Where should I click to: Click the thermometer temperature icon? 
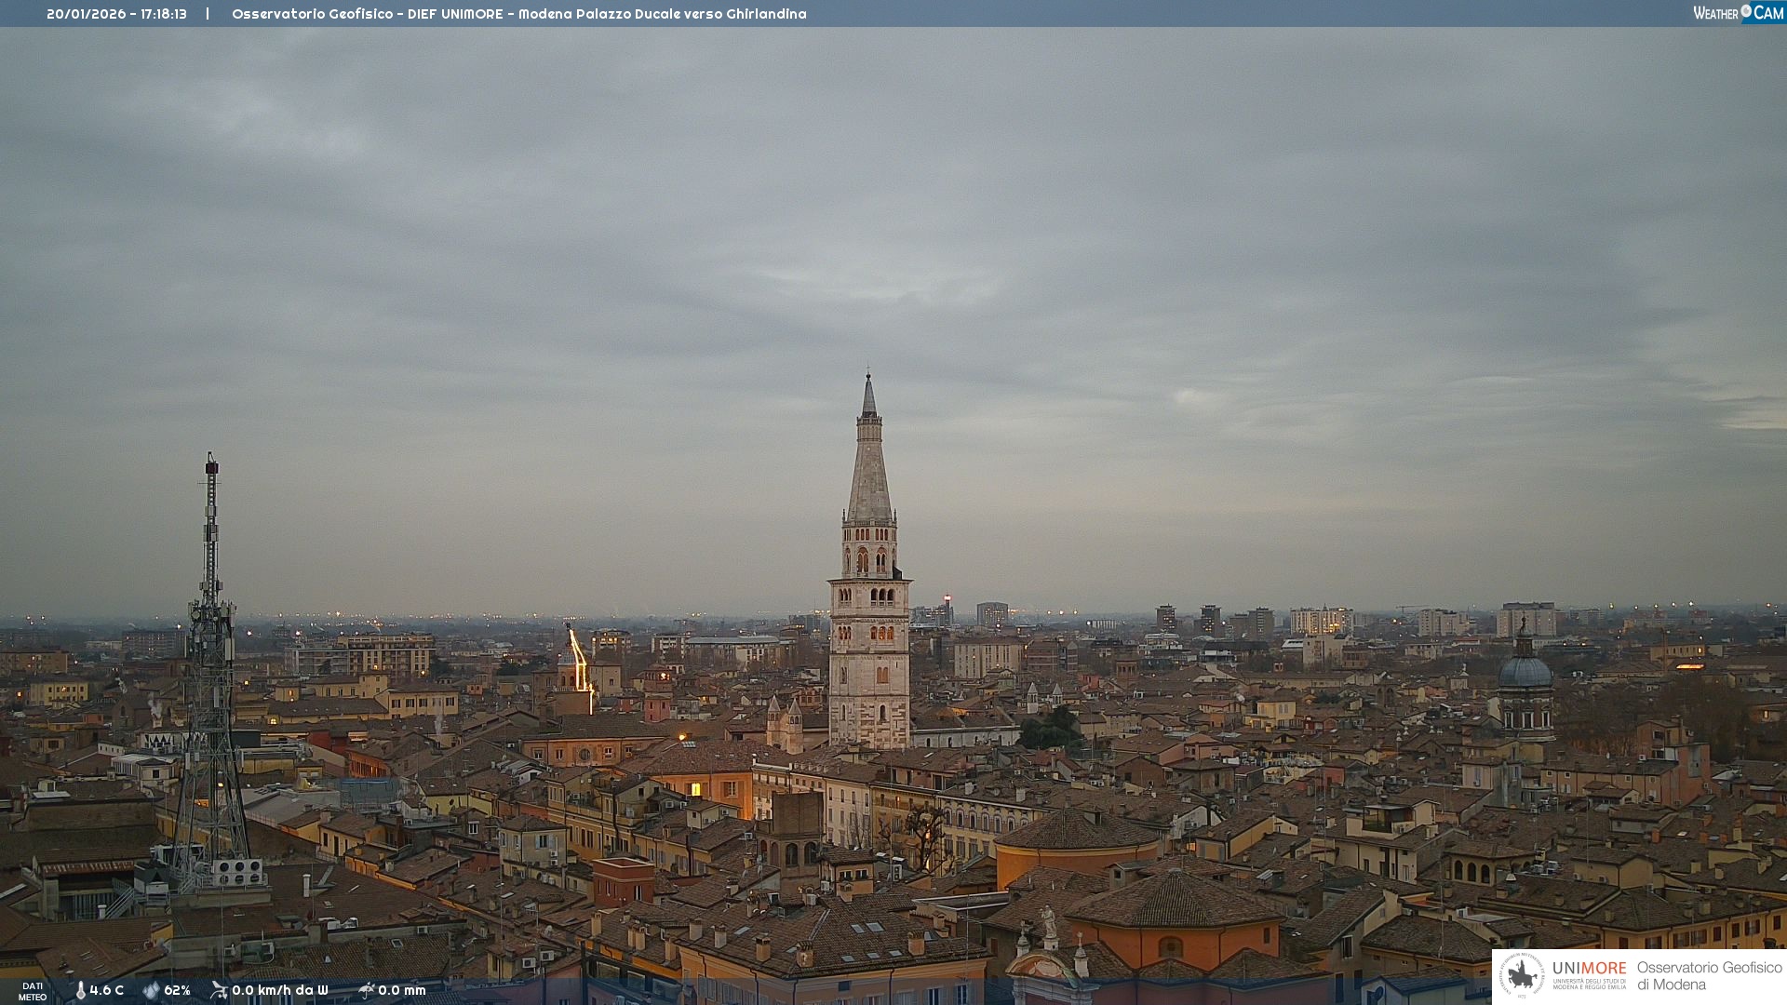[x=80, y=990]
